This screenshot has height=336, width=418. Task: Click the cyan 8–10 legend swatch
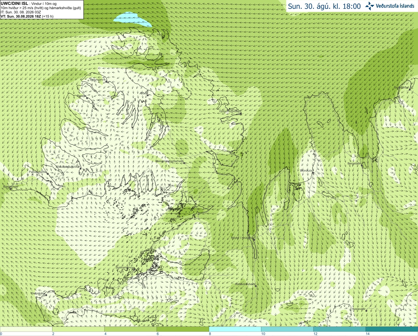point(235,329)
